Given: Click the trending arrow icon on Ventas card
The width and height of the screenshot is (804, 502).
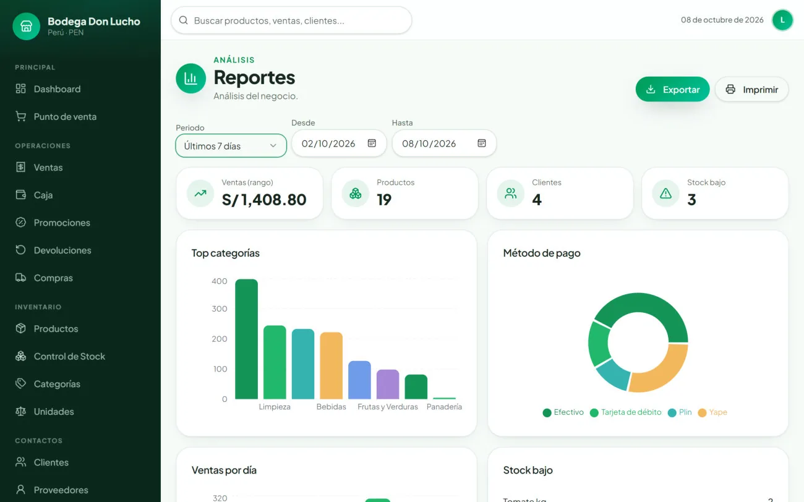Looking at the screenshot, I should (x=200, y=194).
